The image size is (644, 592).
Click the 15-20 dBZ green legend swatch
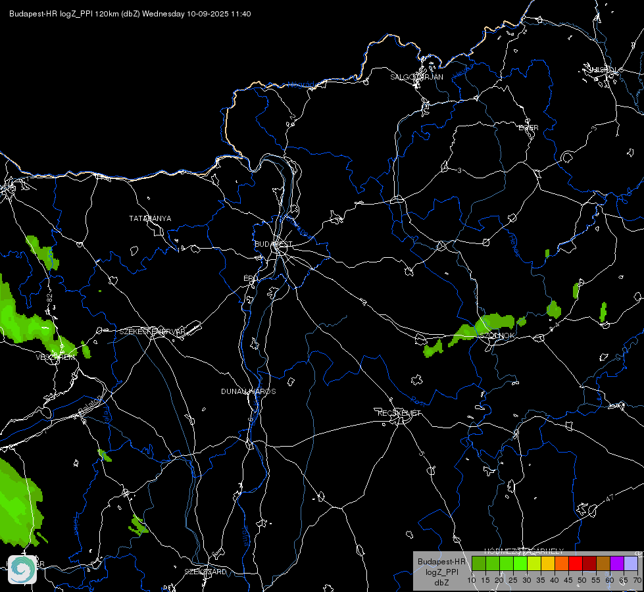click(493, 564)
